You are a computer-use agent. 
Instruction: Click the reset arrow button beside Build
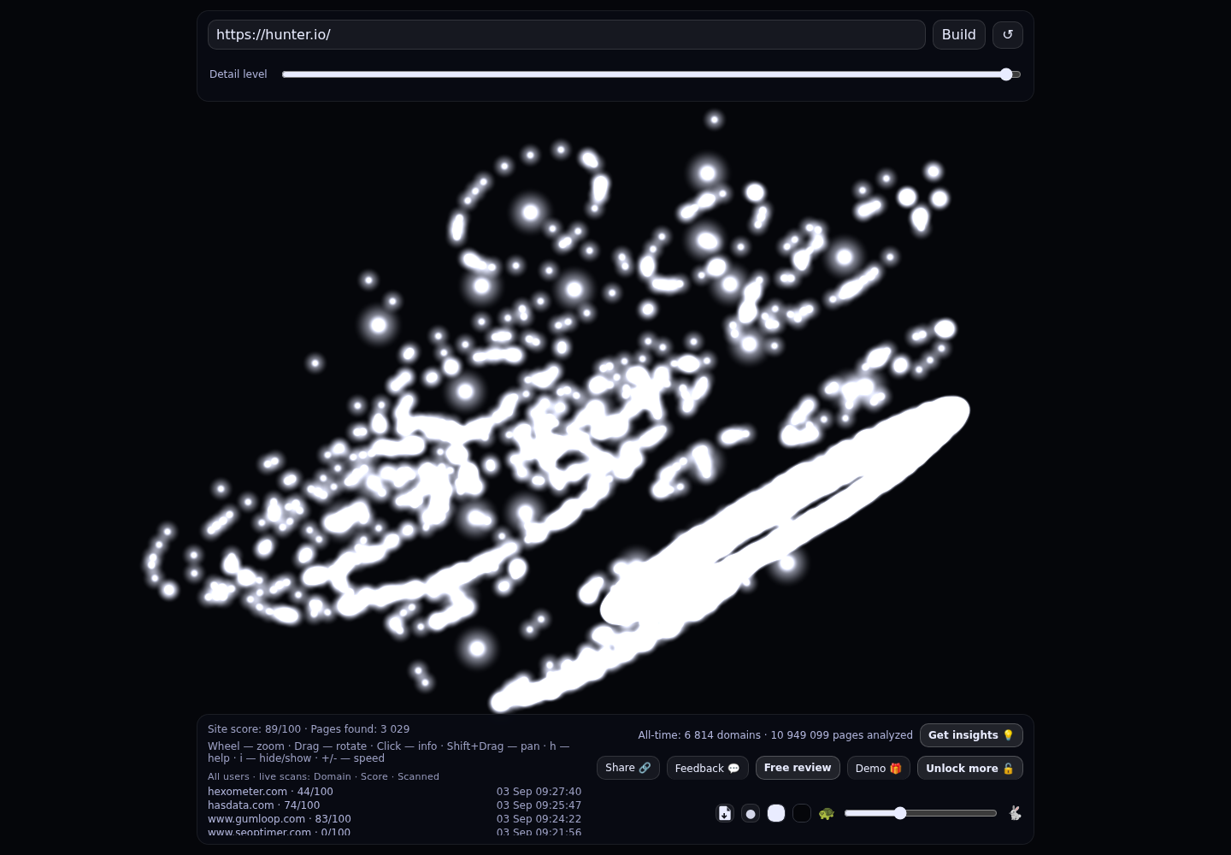coord(1008,35)
